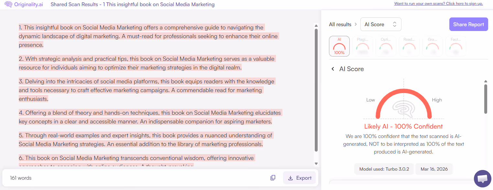Viewport: 493px width, 190px height.
Task: Click the sign up link to run scans
Action: (x=438, y=4)
